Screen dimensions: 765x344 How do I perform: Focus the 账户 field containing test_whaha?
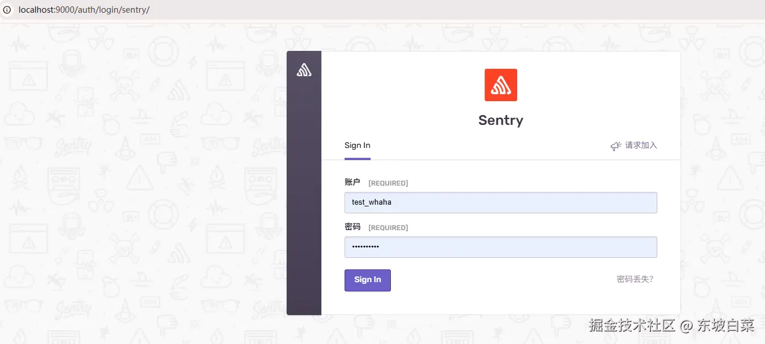[x=500, y=202]
